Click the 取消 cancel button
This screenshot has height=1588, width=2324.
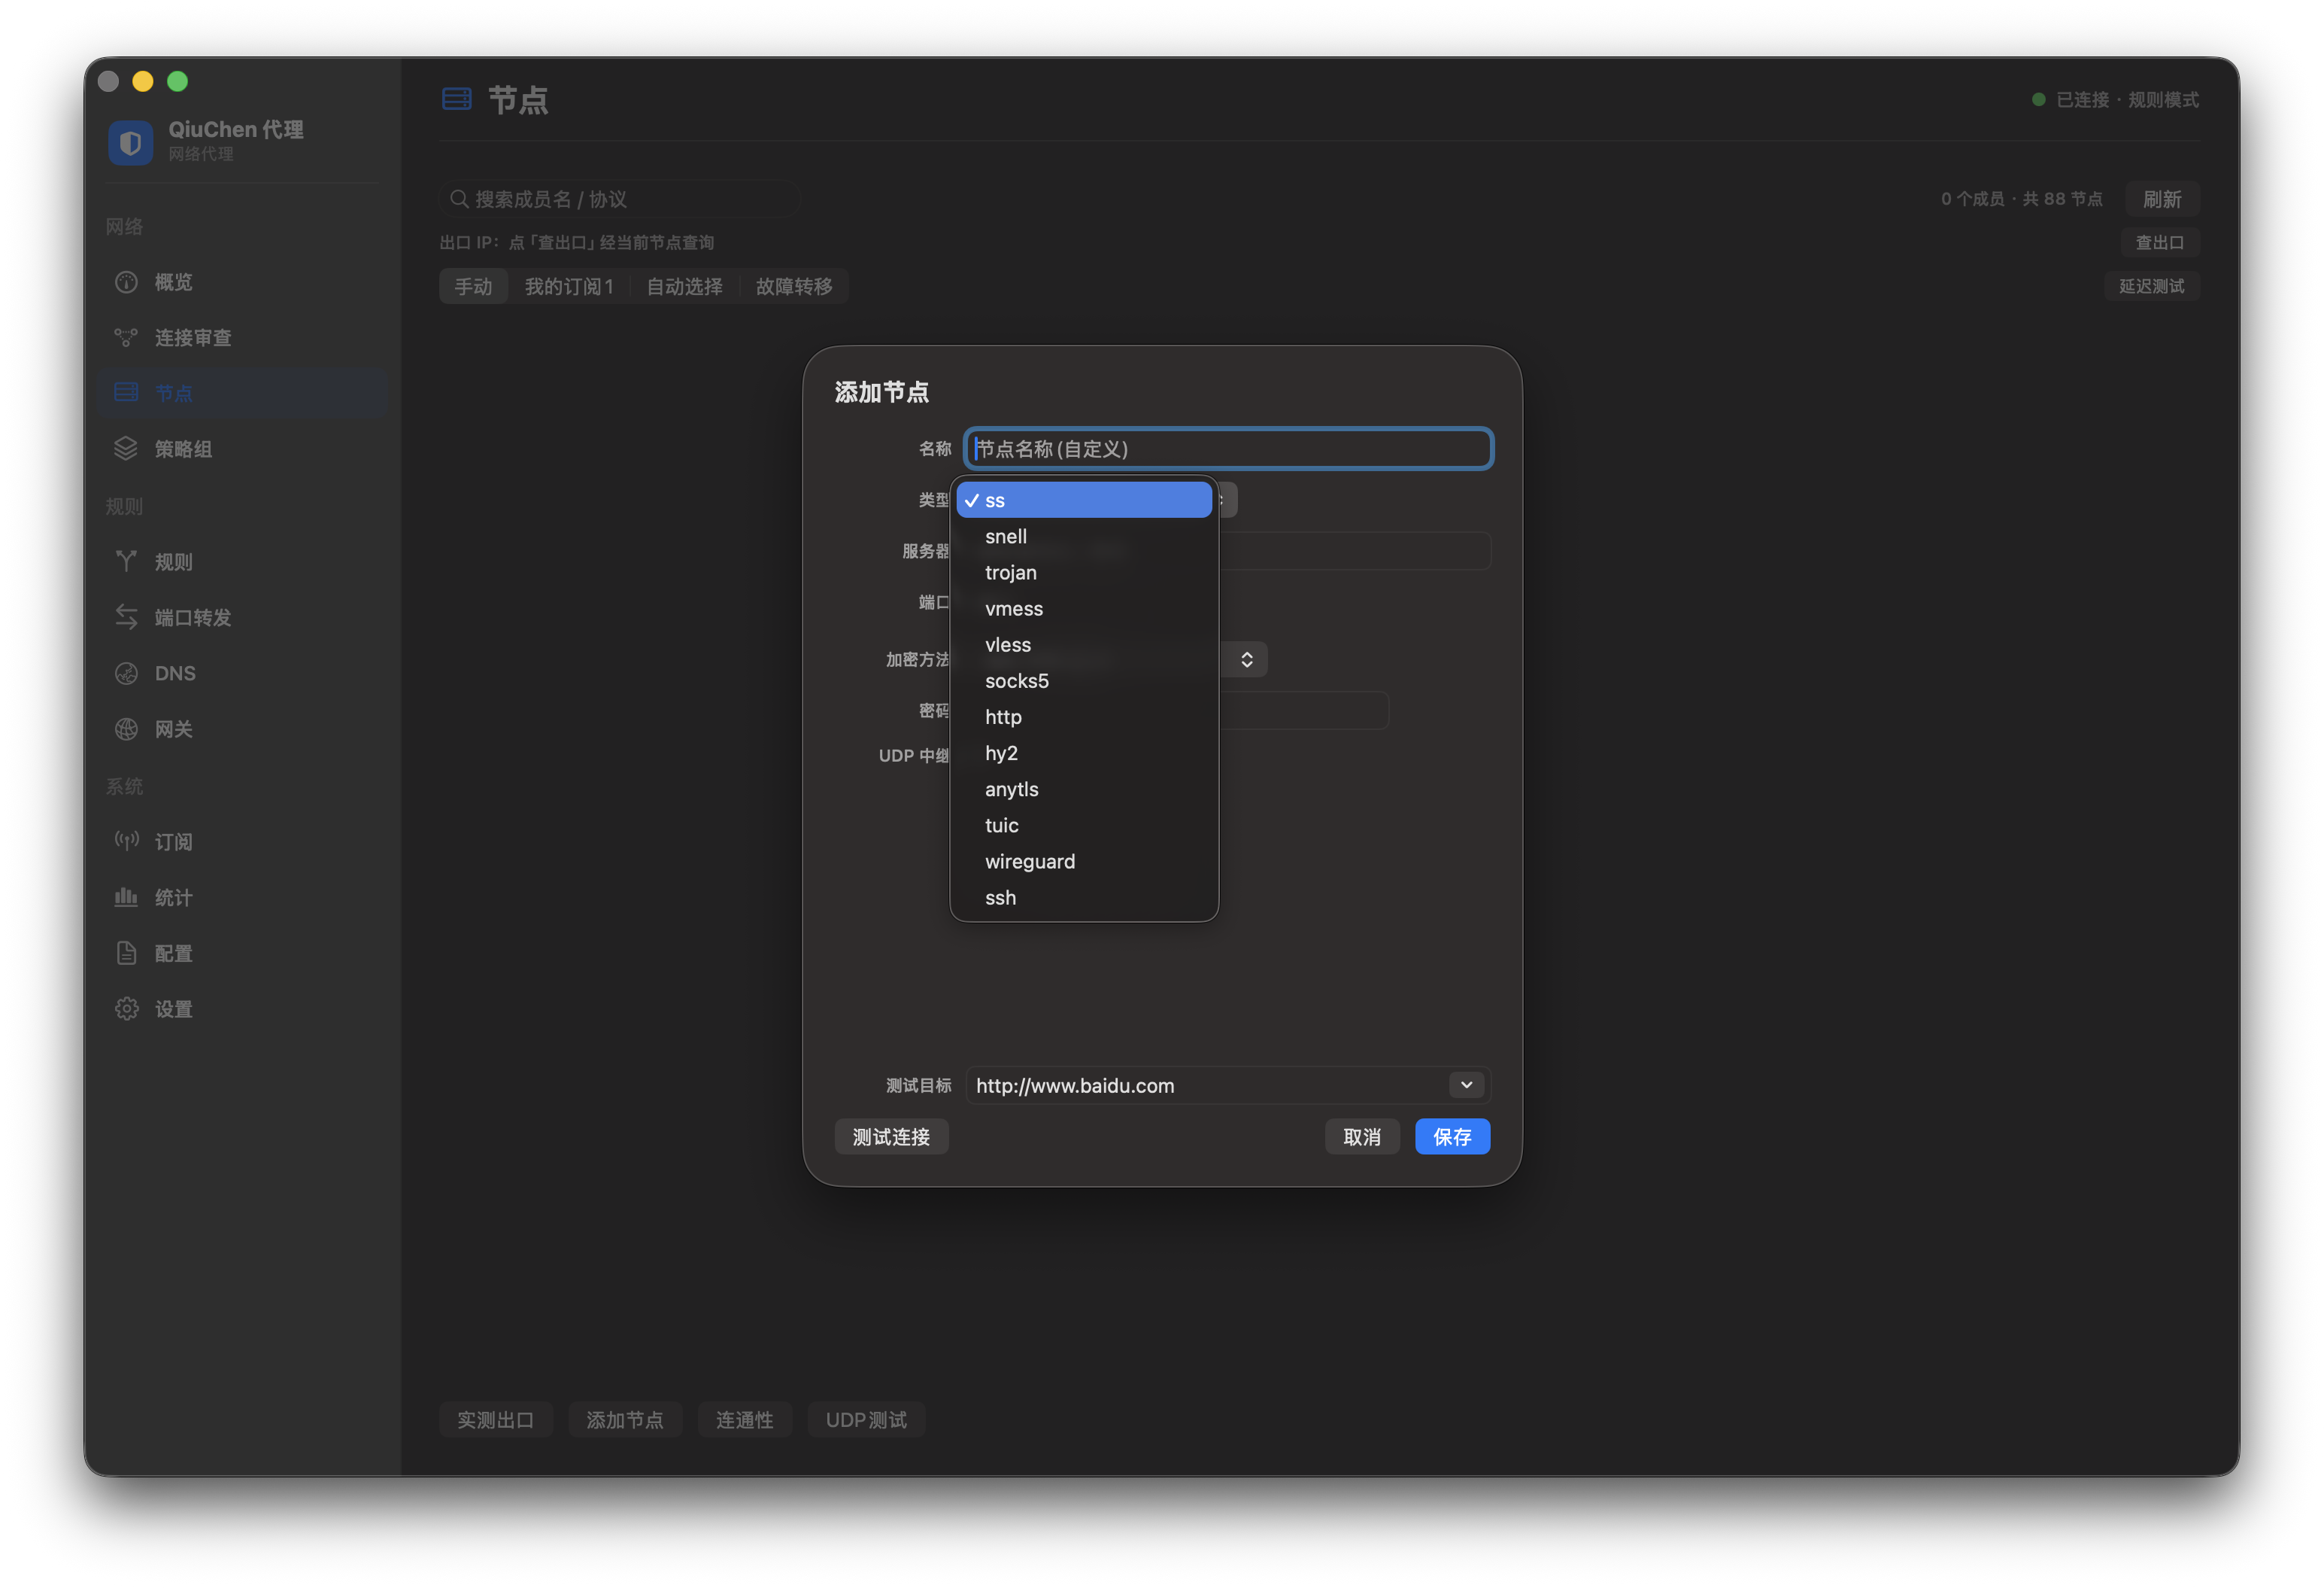[x=1362, y=1136]
